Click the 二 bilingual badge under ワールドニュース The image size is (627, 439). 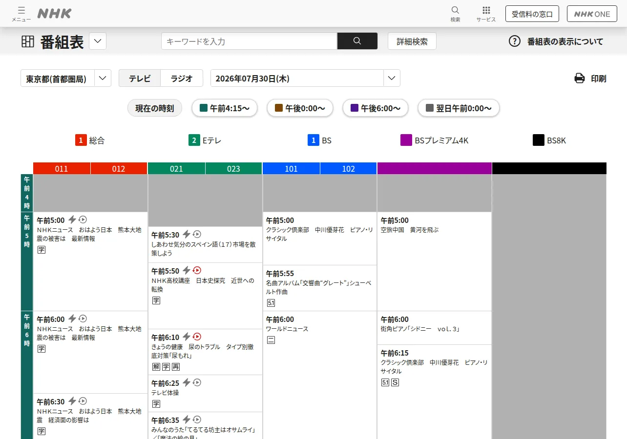271,340
